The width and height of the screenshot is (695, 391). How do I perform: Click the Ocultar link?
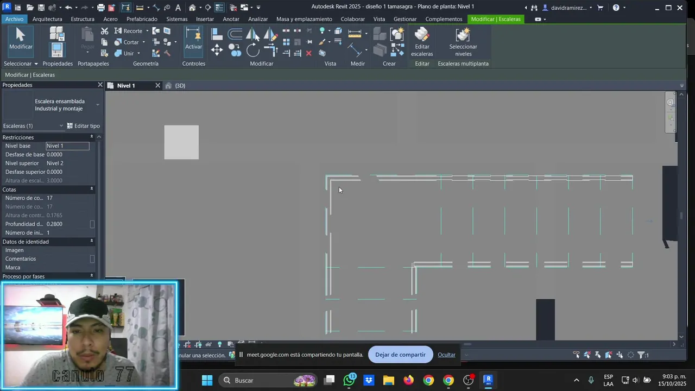pos(446,355)
